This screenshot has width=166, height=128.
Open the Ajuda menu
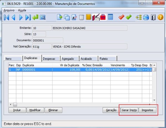point(22,10)
